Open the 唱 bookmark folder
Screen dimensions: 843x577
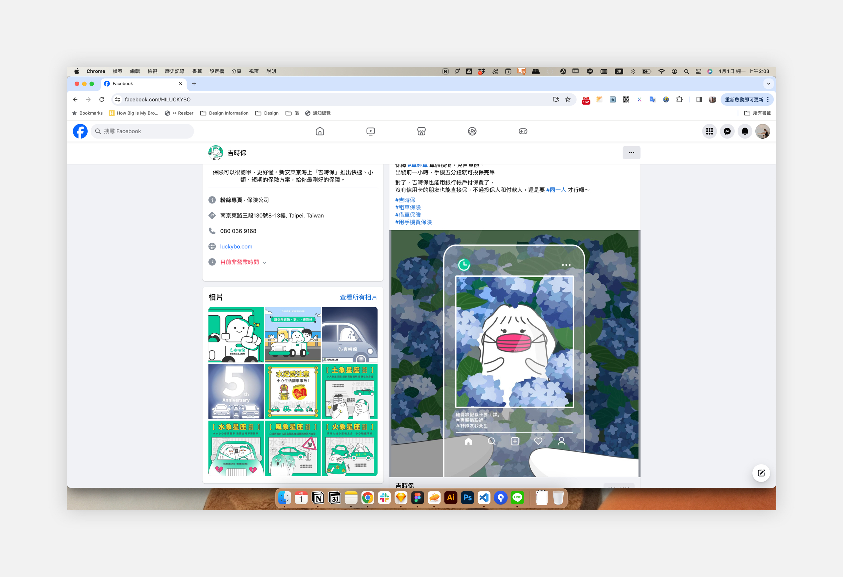click(x=292, y=113)
